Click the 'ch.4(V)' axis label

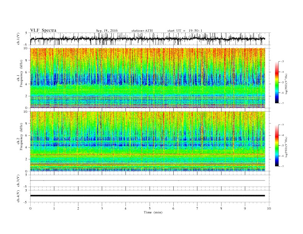pos(18,196)
